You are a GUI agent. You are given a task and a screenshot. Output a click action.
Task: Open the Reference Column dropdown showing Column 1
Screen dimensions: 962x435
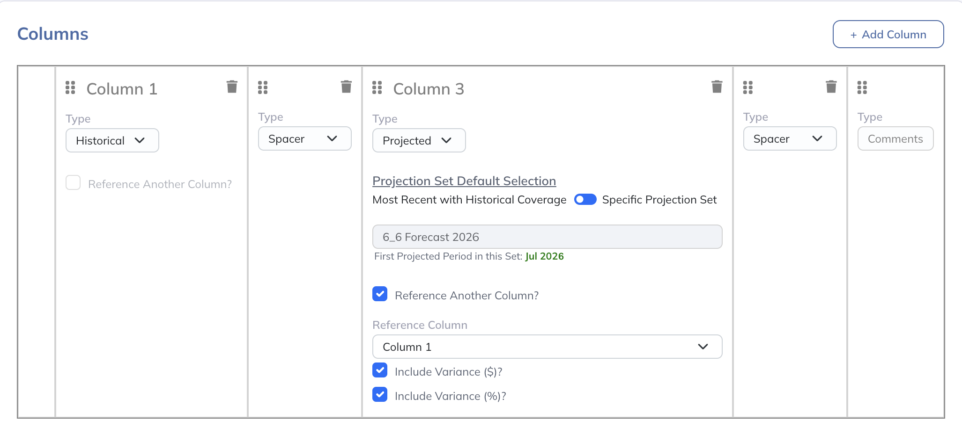pos(547,347)
